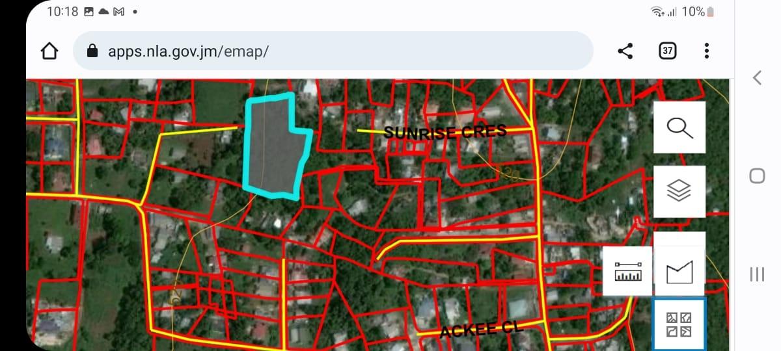The height and width of the screenshot is (351, 781).
Task: Open the map layers list
Action: pos(679,191)
